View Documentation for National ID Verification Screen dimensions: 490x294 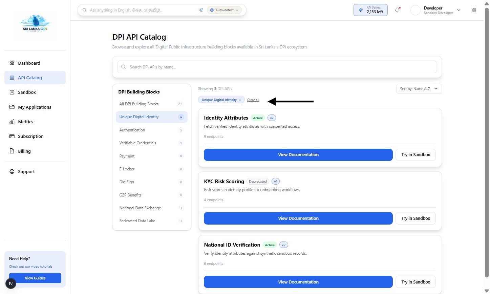click(x=298, y=282)
